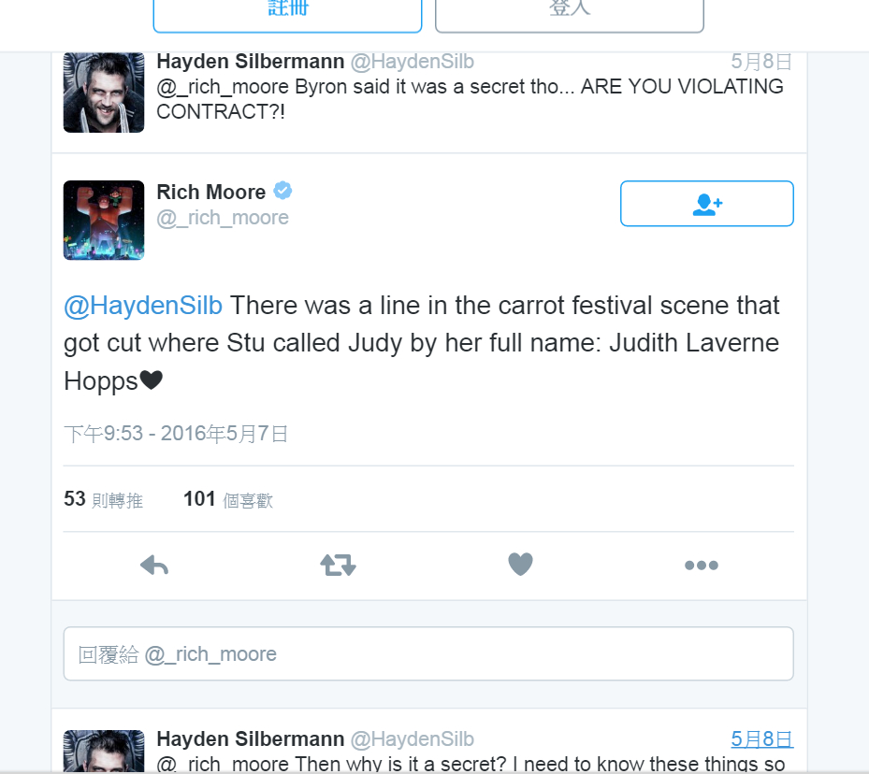Like the tweet with the heart icon
This screenshot has width=869, height=774.
tap(520, 565)
